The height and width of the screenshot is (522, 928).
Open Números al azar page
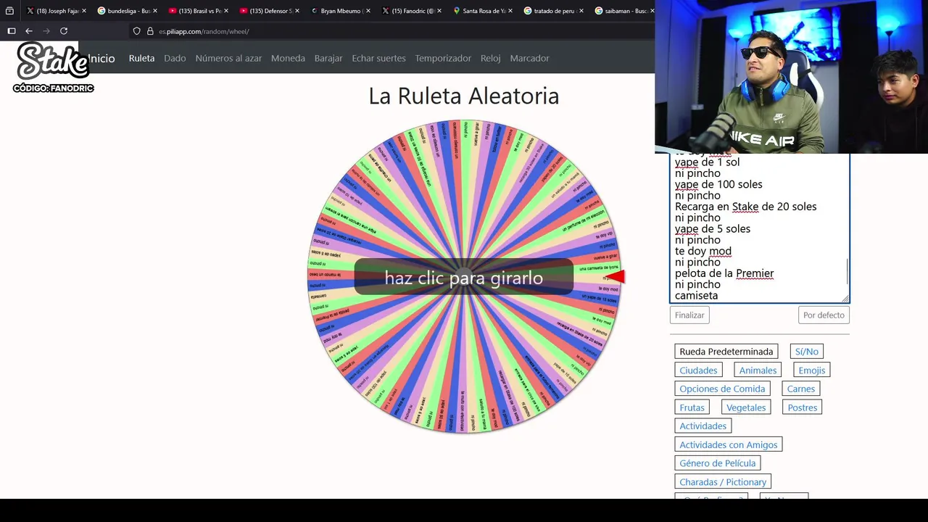tap(228, 58)
